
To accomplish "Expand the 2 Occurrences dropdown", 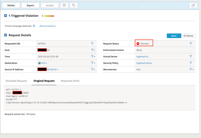I will (x=48, y=26).
